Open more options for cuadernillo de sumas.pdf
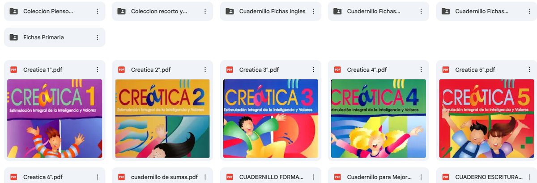537x183 pixels. 205,177
